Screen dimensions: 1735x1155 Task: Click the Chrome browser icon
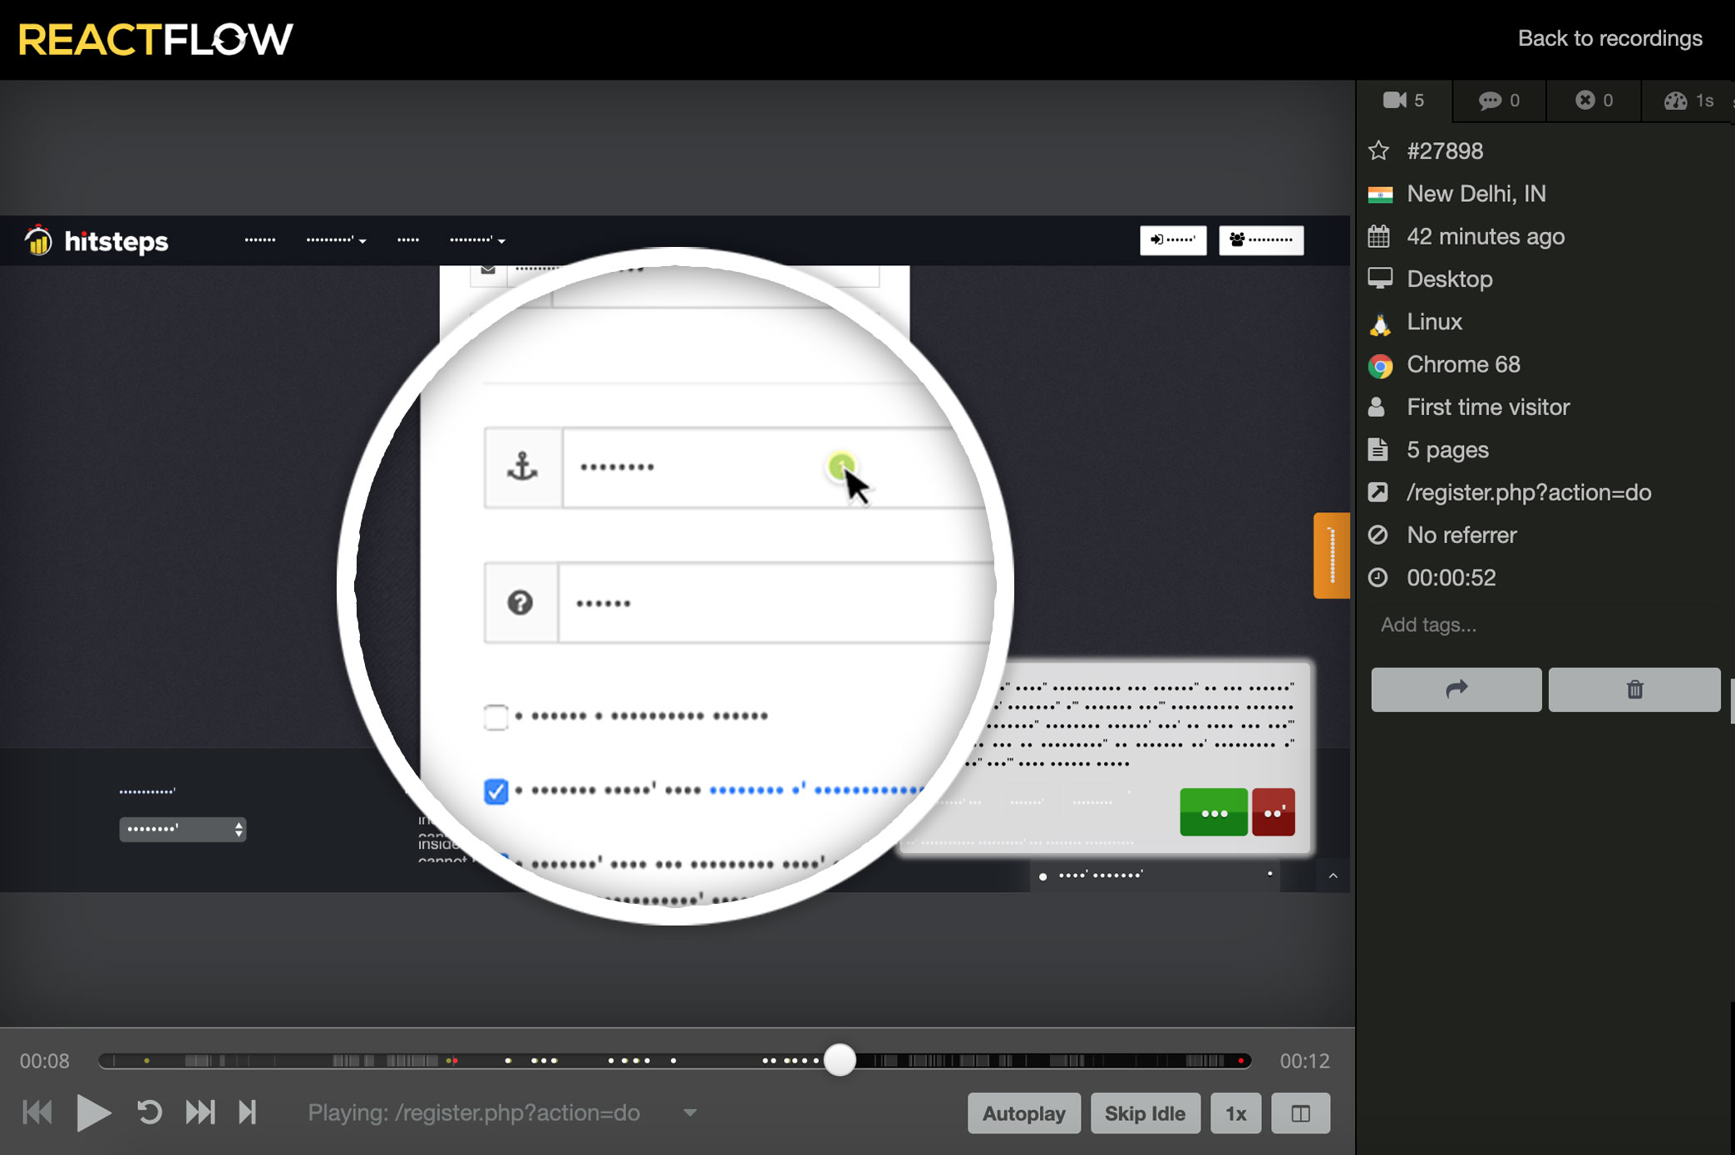coord(1380,365)
